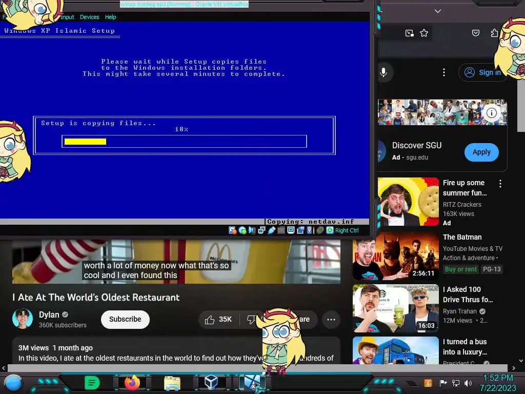Open shared folders indicator in VirtualBox status bar
This screenshot has height=394, width=525.
pos(281,230)
